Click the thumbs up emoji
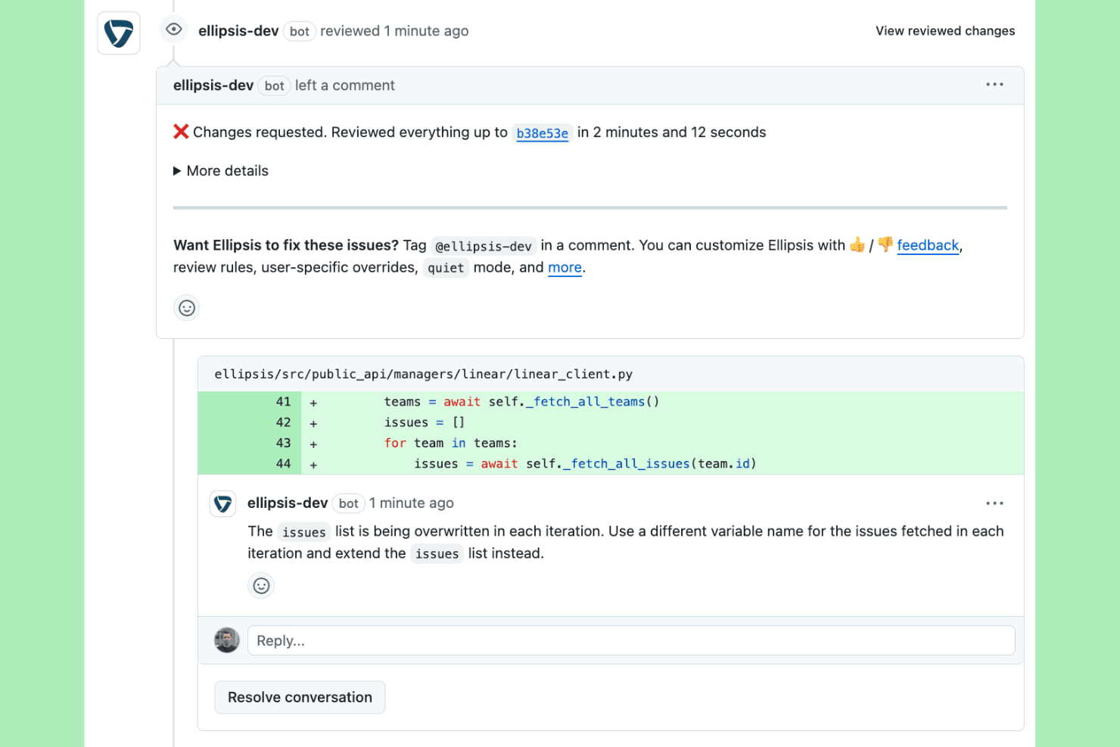Screen dimensions: 1120x747 (857, 244)
